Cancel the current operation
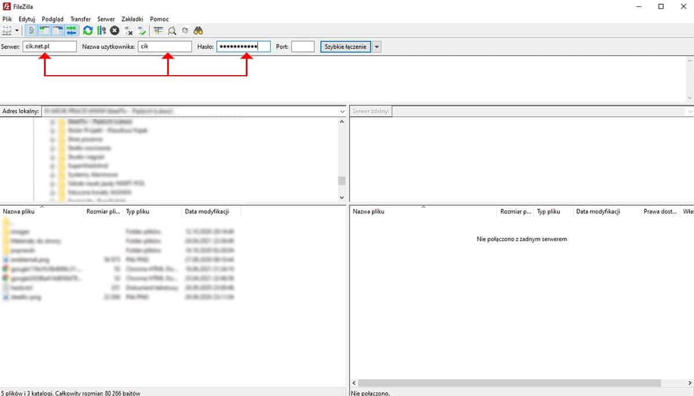 tap(115, 31)
